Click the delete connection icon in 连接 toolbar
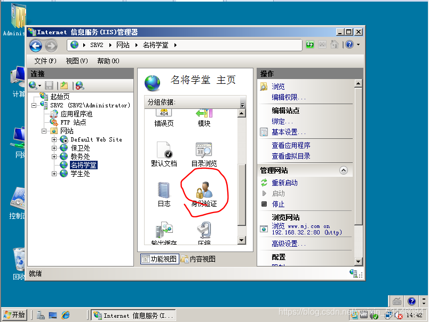Viewport: 429px width, 322px height. click(x=80, y=85)
